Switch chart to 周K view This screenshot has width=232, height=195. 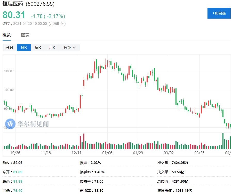point(38,48)
